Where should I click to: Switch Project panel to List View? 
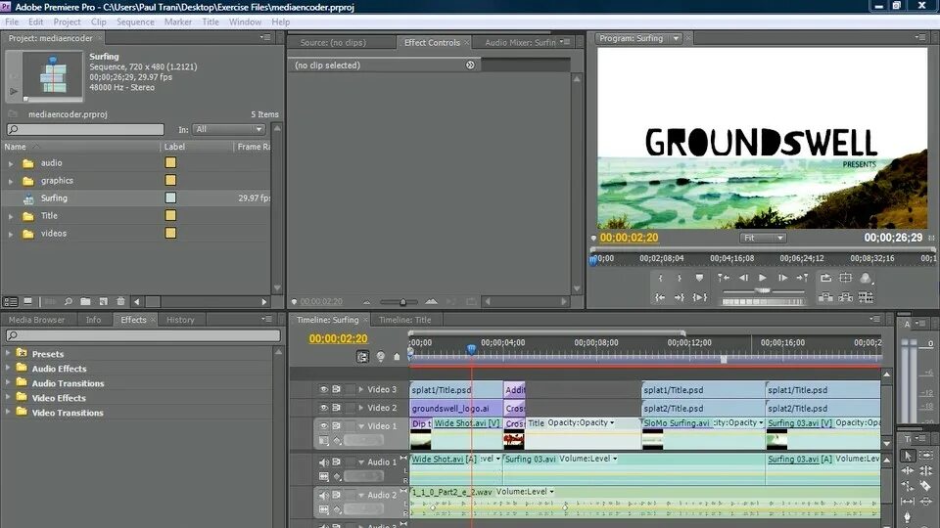click(11, 302)
